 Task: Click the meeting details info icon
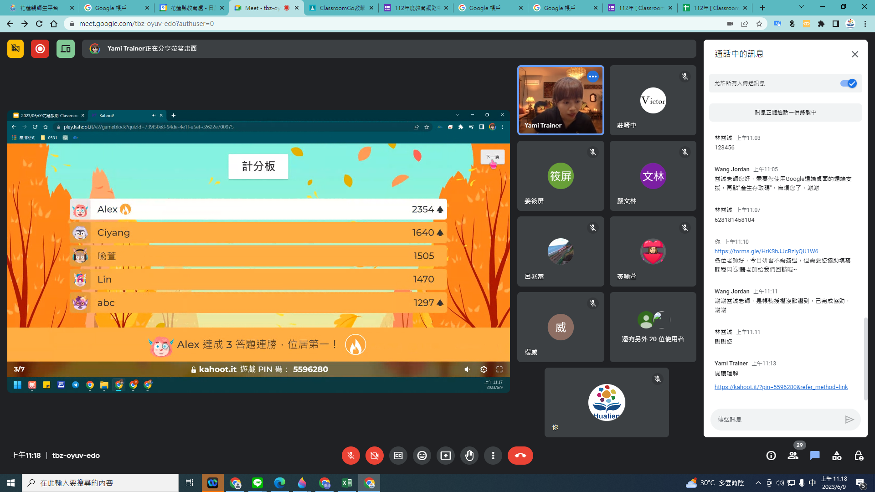coord(771,456)
